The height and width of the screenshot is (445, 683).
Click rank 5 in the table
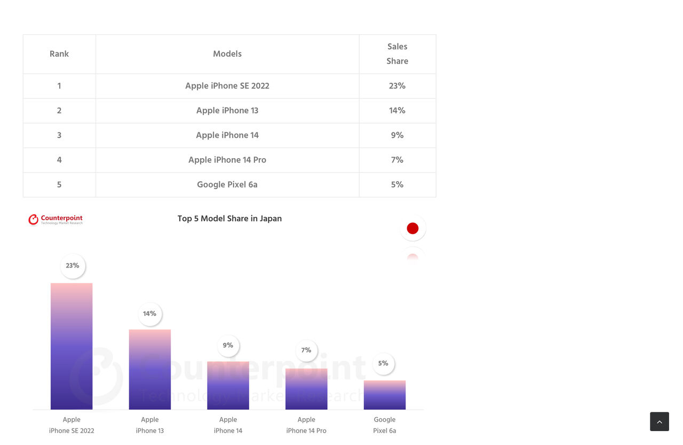[59, 184]
